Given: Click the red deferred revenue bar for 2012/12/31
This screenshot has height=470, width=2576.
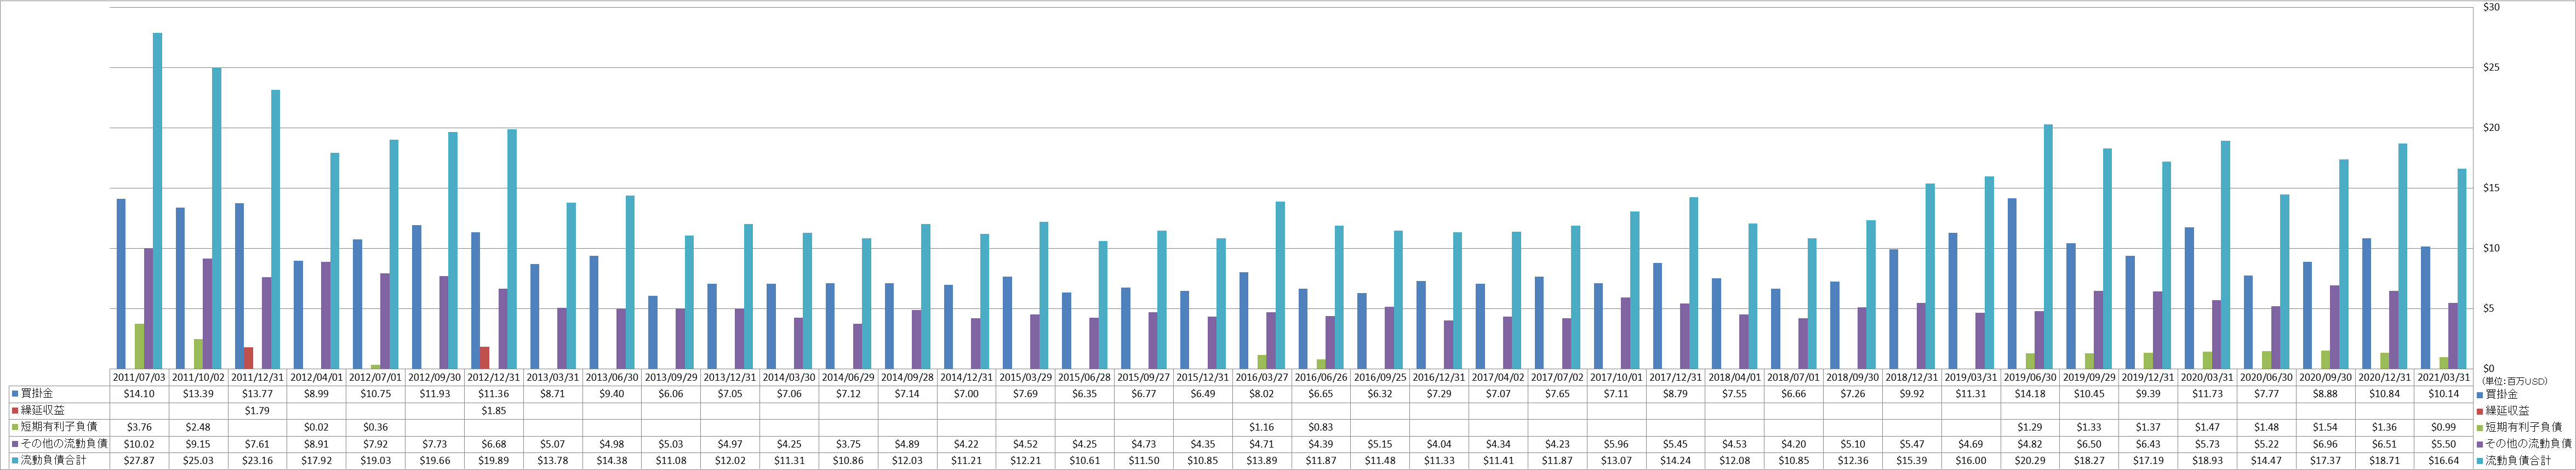Looking at the screenshot, I should pos(484,357).
